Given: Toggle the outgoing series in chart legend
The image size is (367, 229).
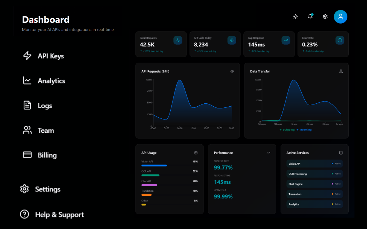Looking at the screenshot, I should click(287, 130).
